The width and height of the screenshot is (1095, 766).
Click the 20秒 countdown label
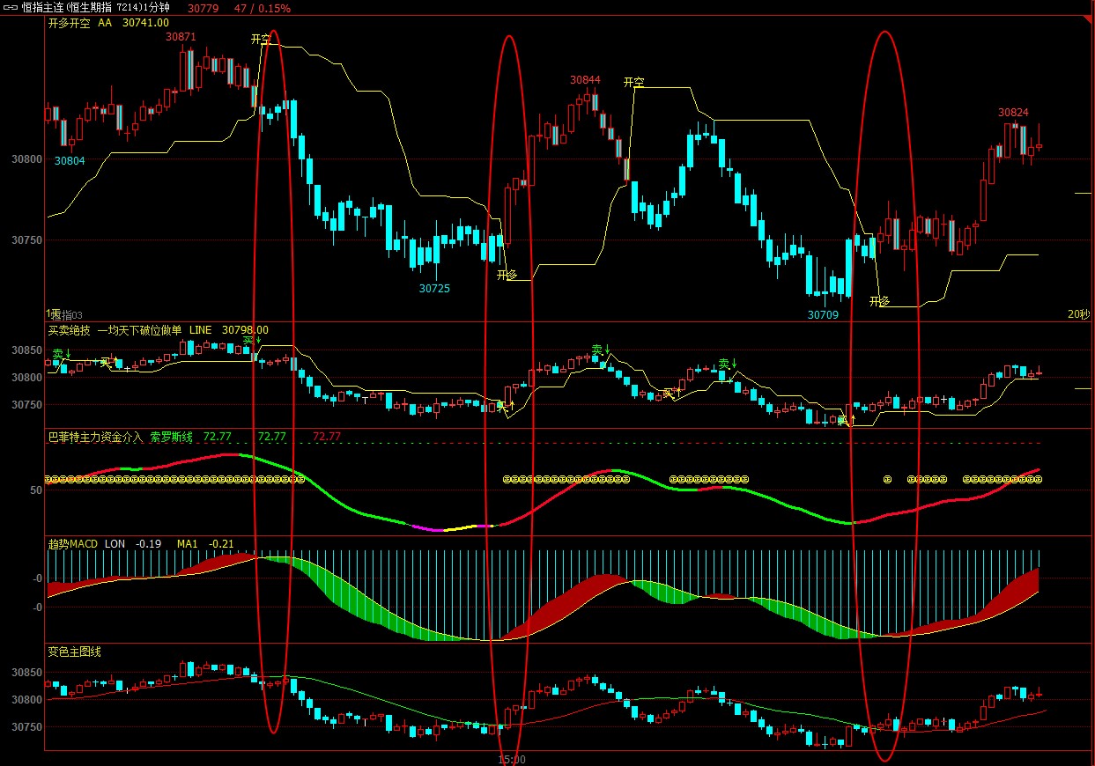[x=1078, y=314]
